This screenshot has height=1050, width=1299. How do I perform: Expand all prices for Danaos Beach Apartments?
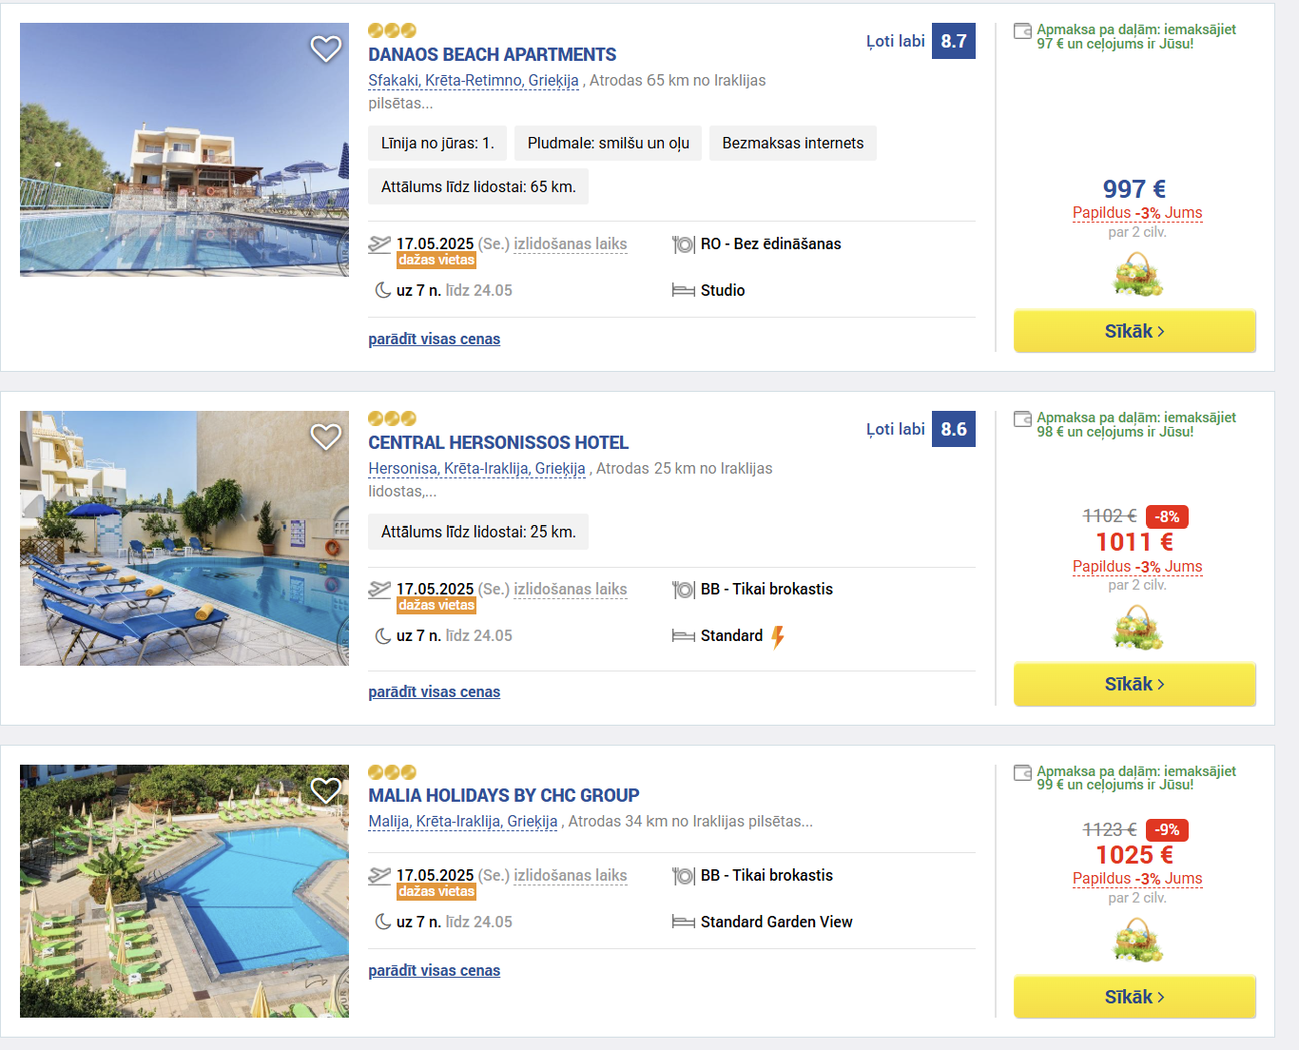coord(434,340)
